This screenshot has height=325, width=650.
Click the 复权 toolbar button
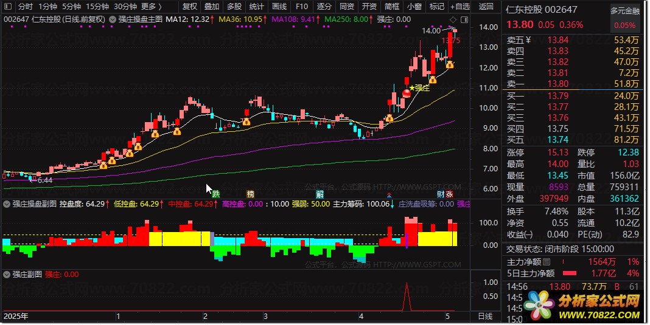coord(190,7)
